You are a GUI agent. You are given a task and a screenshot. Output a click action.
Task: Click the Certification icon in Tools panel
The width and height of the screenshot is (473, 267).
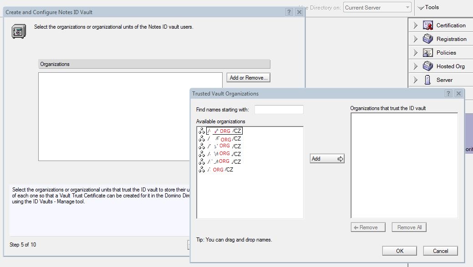(428, 25)
